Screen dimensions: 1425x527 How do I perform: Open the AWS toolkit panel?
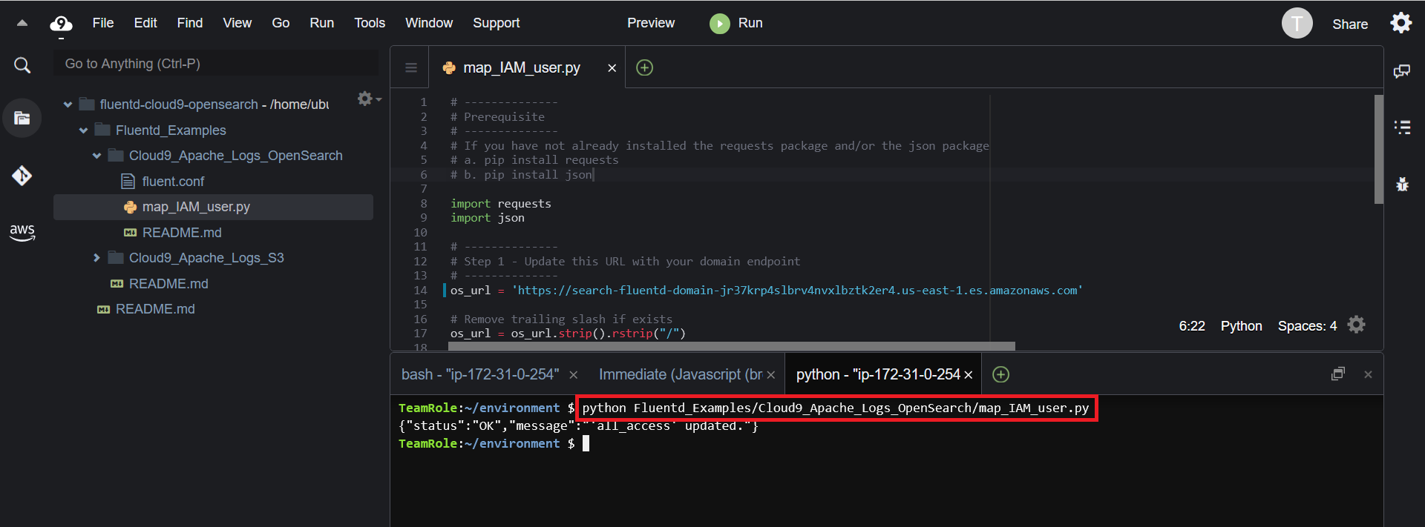coord(22,233)
